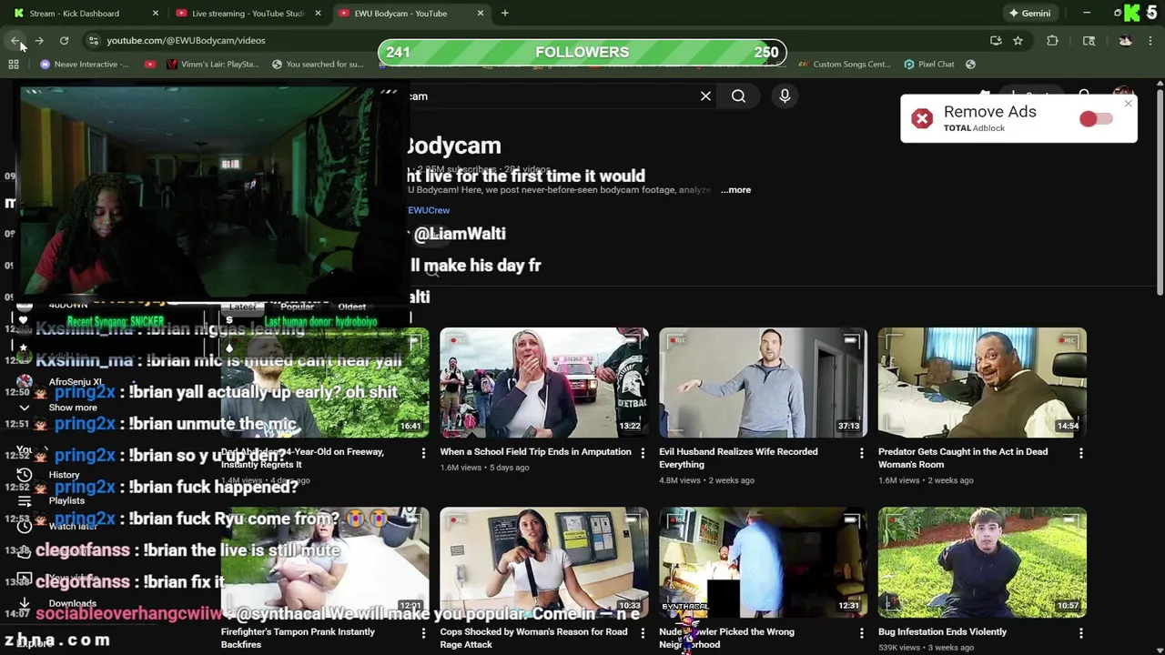Reload the EWU Bodycam page
This screenshot has height=655, width=1165.
tap(64, 40)
